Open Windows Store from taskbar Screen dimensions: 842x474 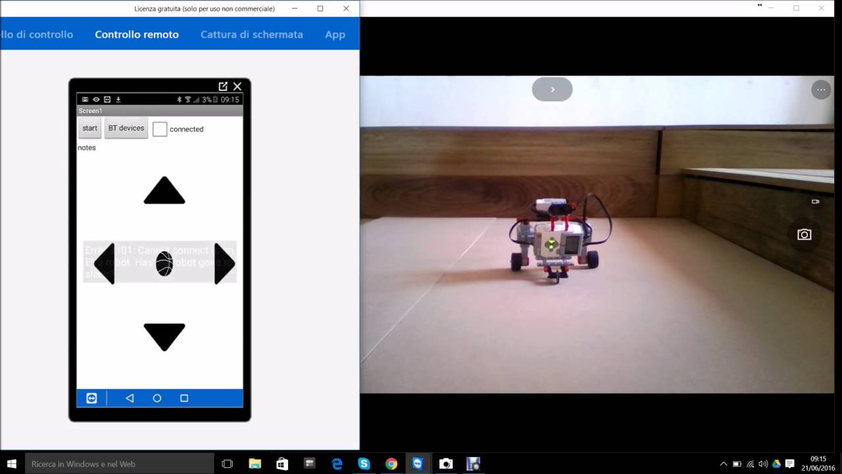coord(282,463)
